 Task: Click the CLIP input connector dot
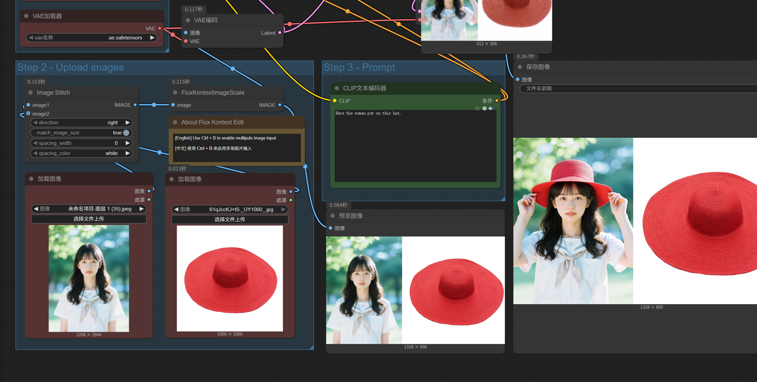(x=335, y=101)
